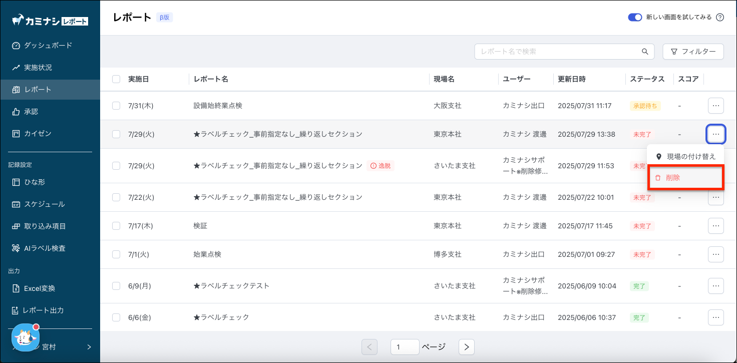Click the 承認 thumbs-up icon
The width and height of the screenshot is (737, 363).
coord(16,112)
